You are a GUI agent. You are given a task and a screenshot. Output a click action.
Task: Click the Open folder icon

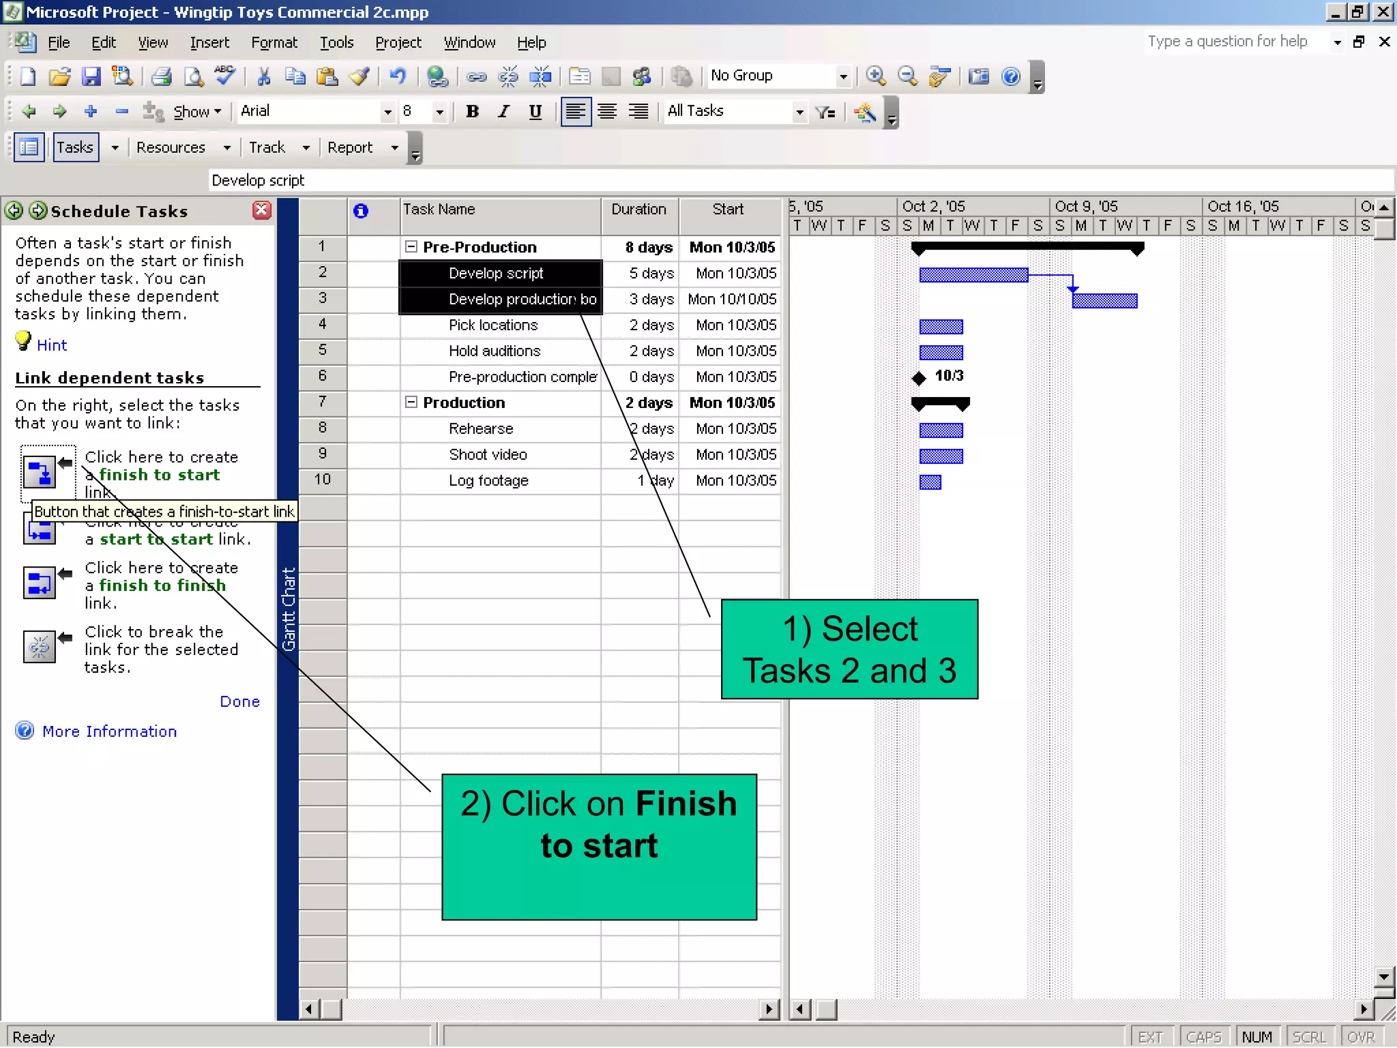(59, 76)
